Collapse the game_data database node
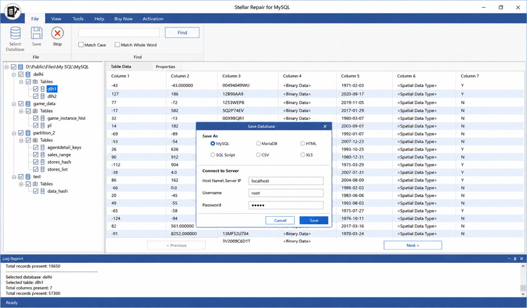The width and height of the screenshot is (527, 308). pyautogui.click(x=14, y=103)
